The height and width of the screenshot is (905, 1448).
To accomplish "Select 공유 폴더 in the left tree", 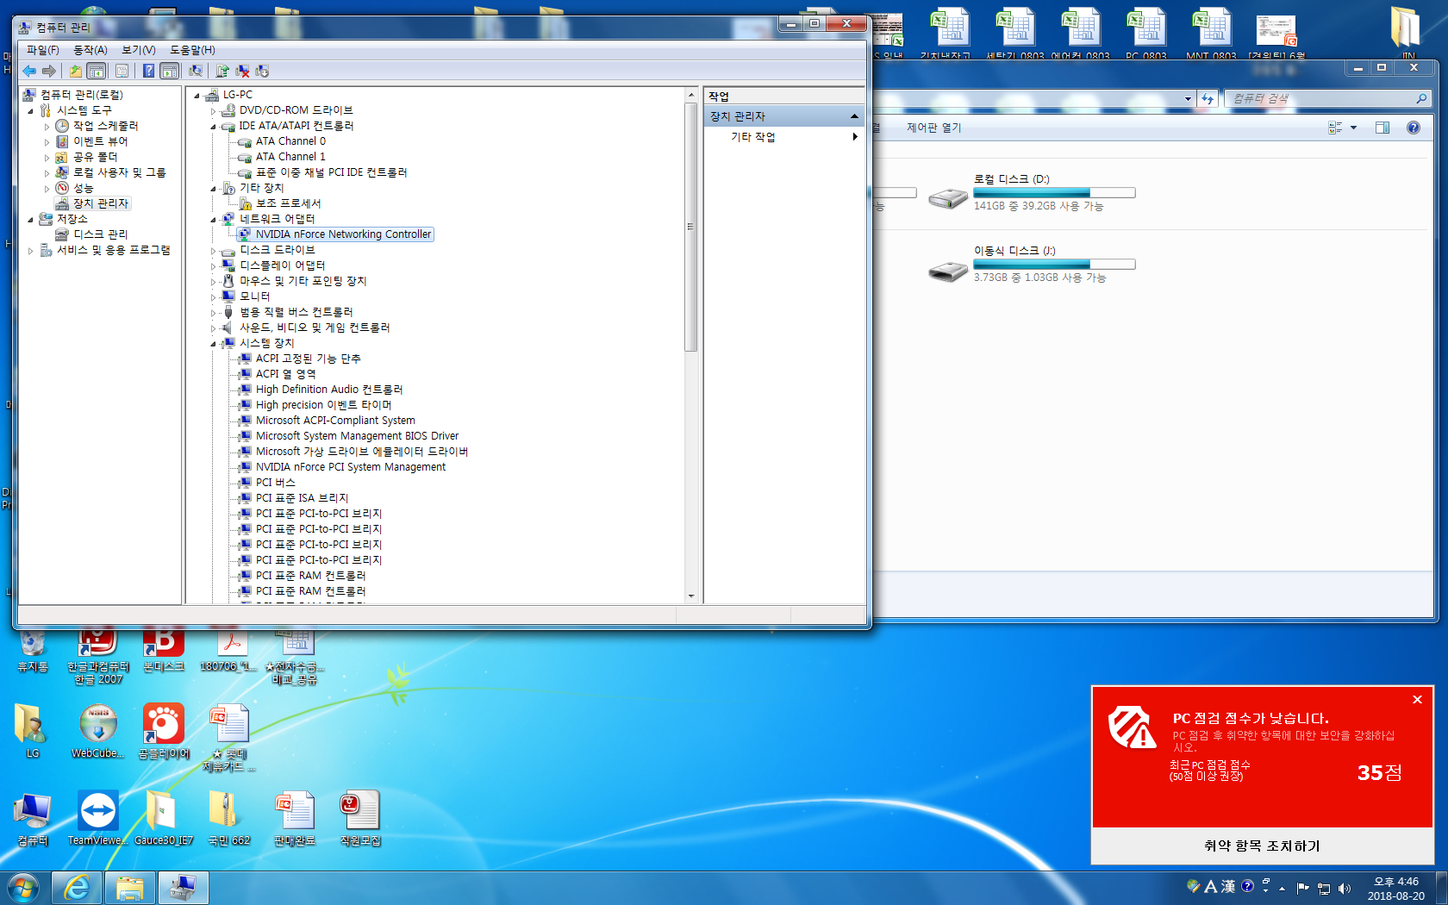I will tap(95, 157).
